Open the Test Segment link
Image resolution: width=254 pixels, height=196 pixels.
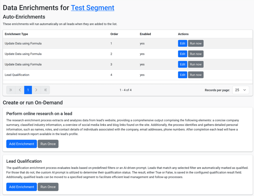[x=92, y=8]
